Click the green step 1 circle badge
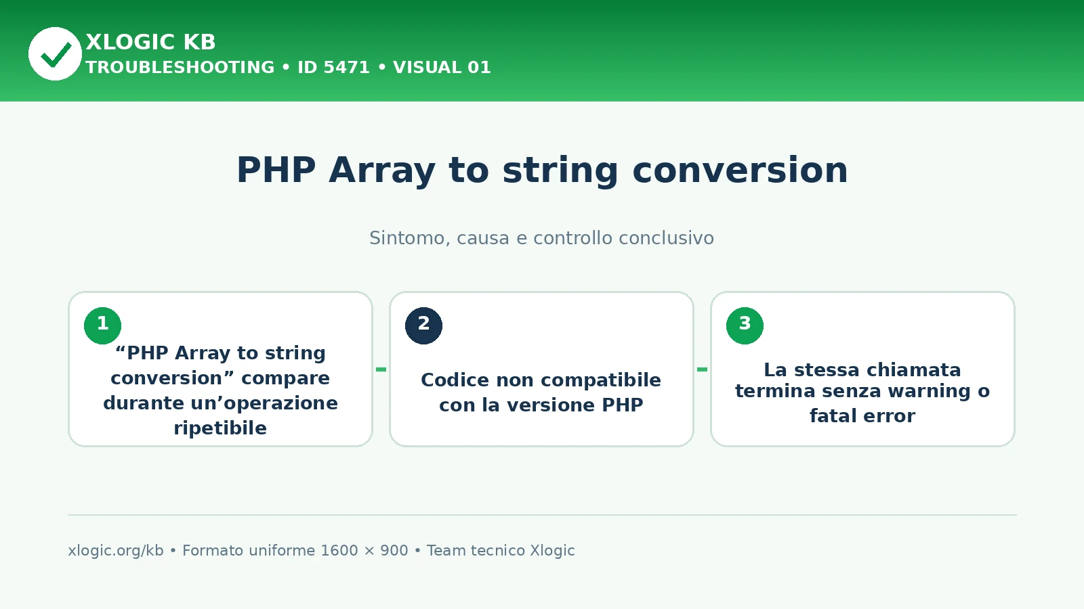Viewport: 1084px width, 609px height. coord(102,325)
